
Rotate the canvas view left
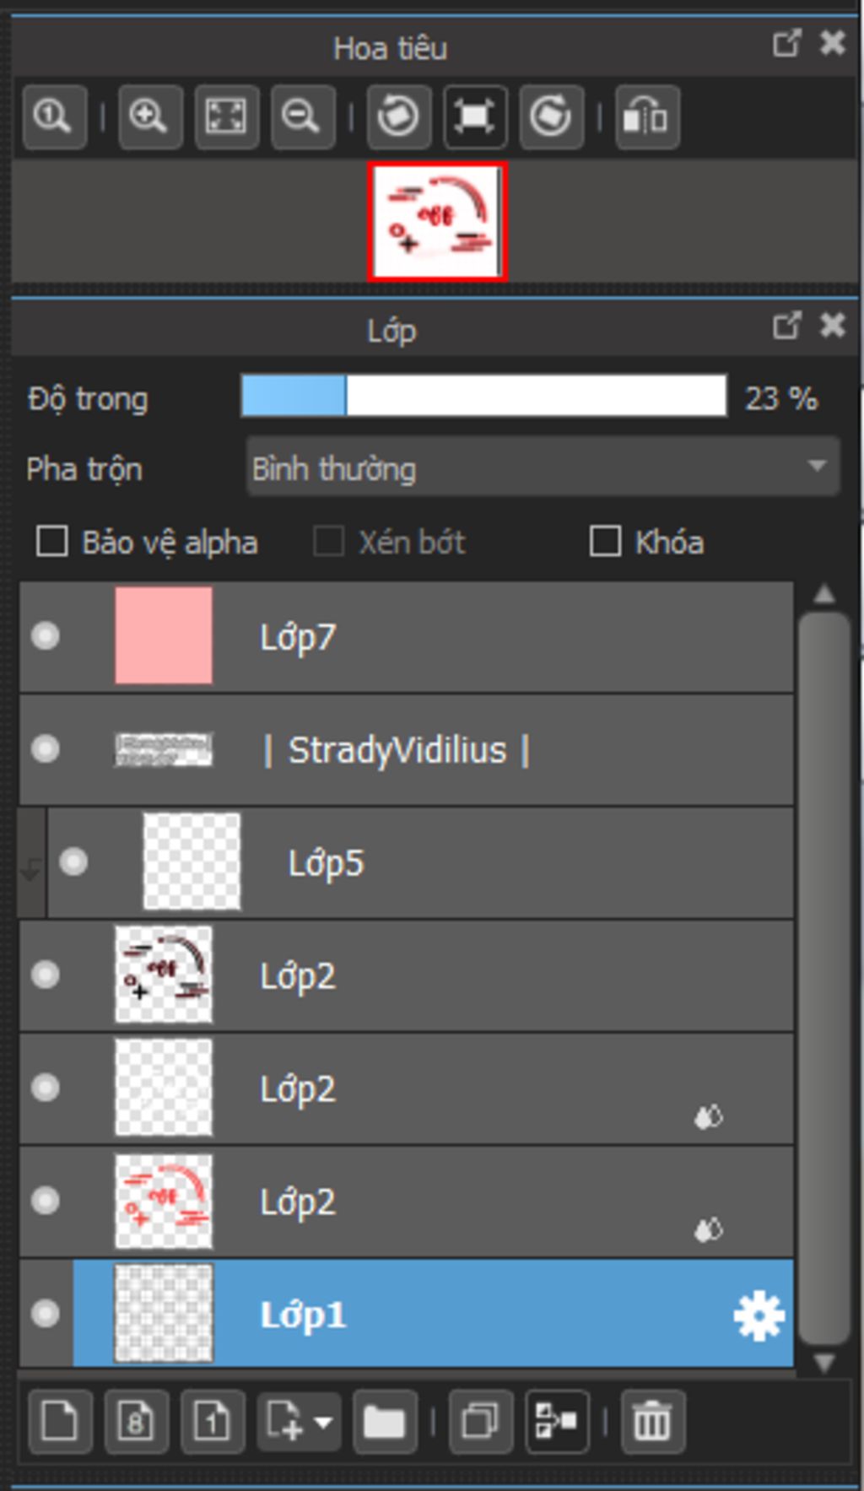[398, 116]
